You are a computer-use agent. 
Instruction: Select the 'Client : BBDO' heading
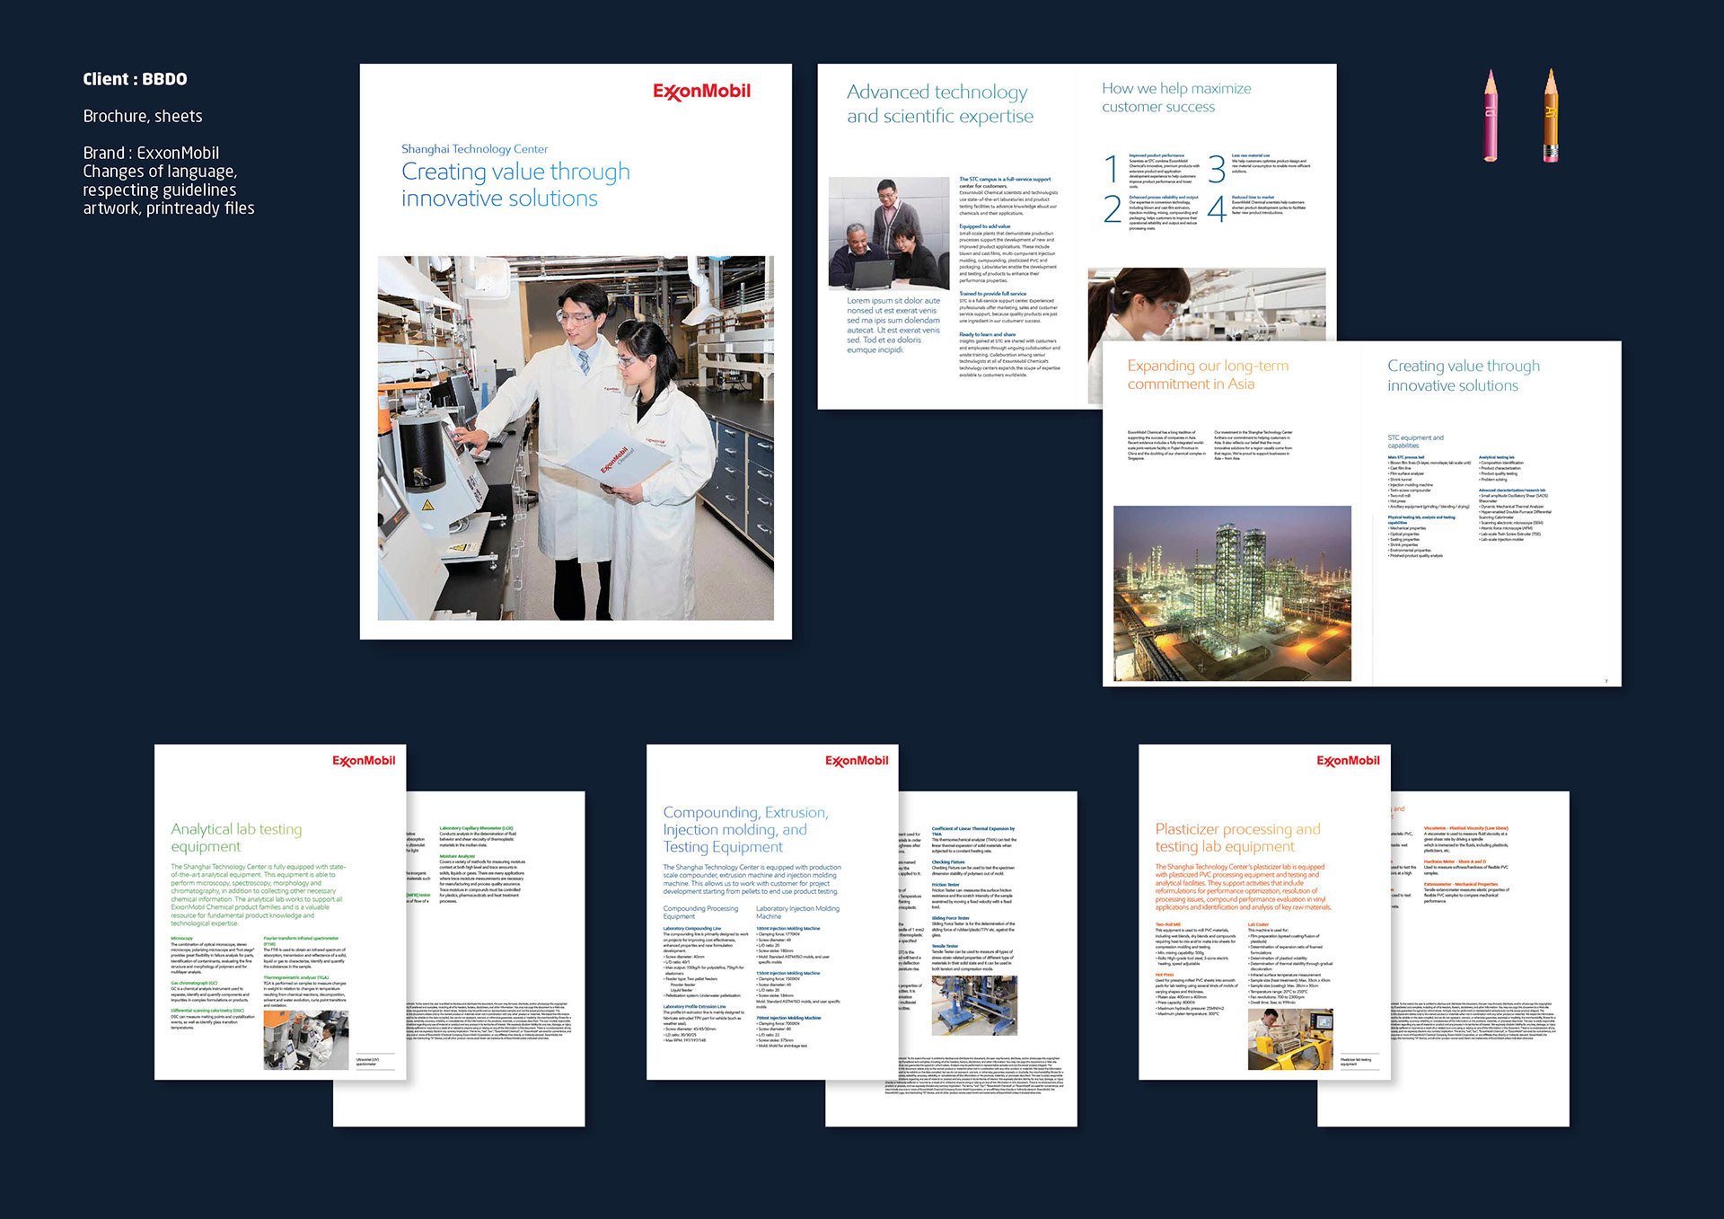pos(135,79)
